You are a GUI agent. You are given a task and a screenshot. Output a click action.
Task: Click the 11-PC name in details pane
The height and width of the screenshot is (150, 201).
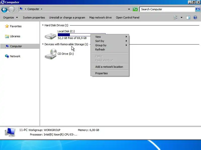23,130
